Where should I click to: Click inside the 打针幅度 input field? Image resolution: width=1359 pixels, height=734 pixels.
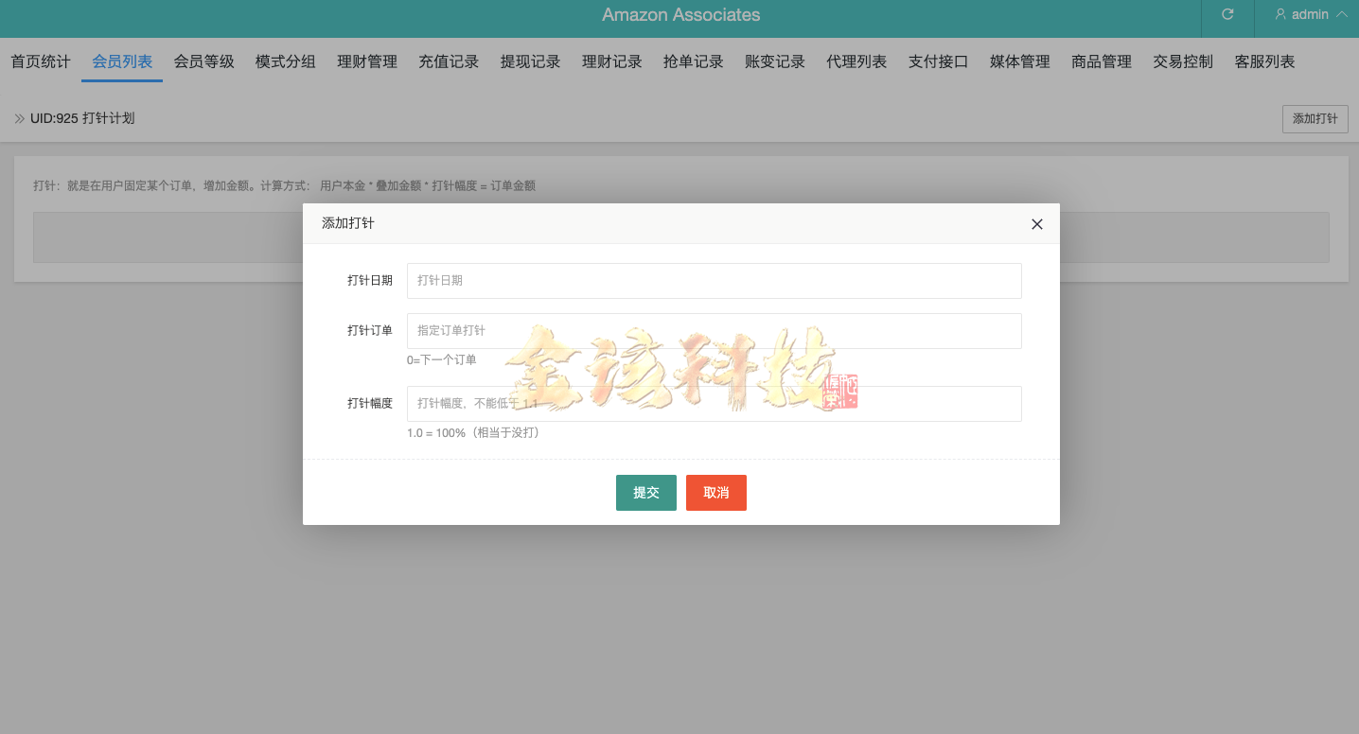click(714, 403)
